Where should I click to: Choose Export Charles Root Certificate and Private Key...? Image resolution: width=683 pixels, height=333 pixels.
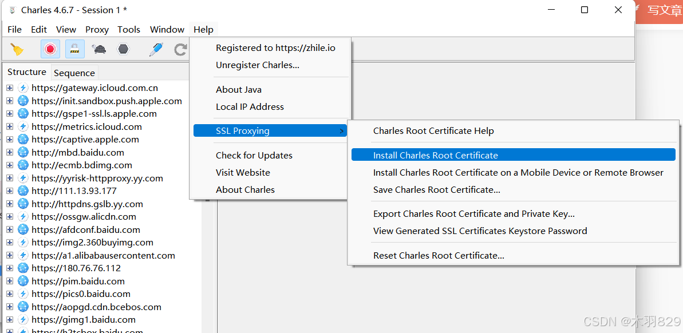click(x=513, y=214)
